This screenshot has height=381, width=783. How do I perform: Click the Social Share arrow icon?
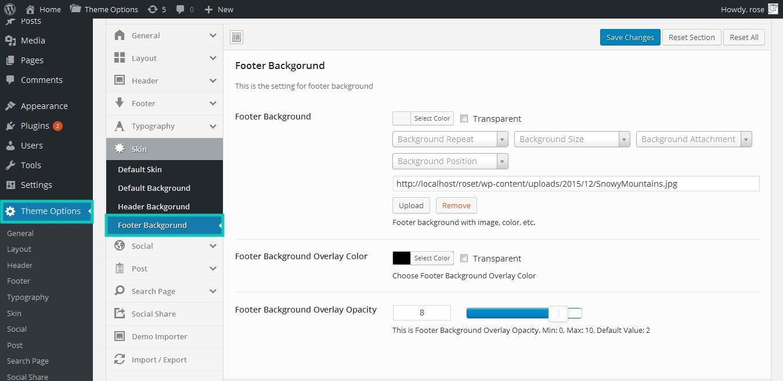pos(120,314)
